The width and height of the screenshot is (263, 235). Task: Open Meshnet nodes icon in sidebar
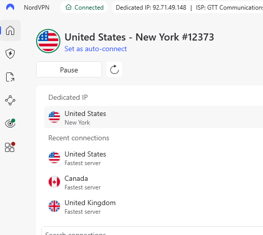coord(10,100)
